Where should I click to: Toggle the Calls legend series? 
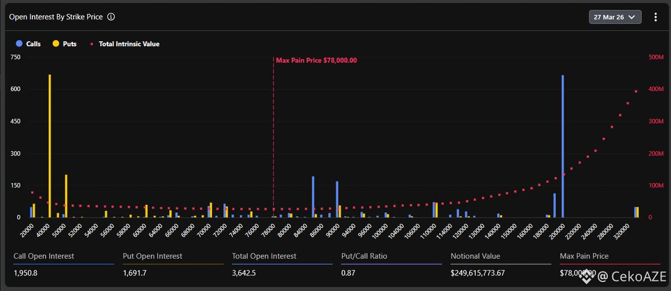pyautogui.click(x=29, y=44)
